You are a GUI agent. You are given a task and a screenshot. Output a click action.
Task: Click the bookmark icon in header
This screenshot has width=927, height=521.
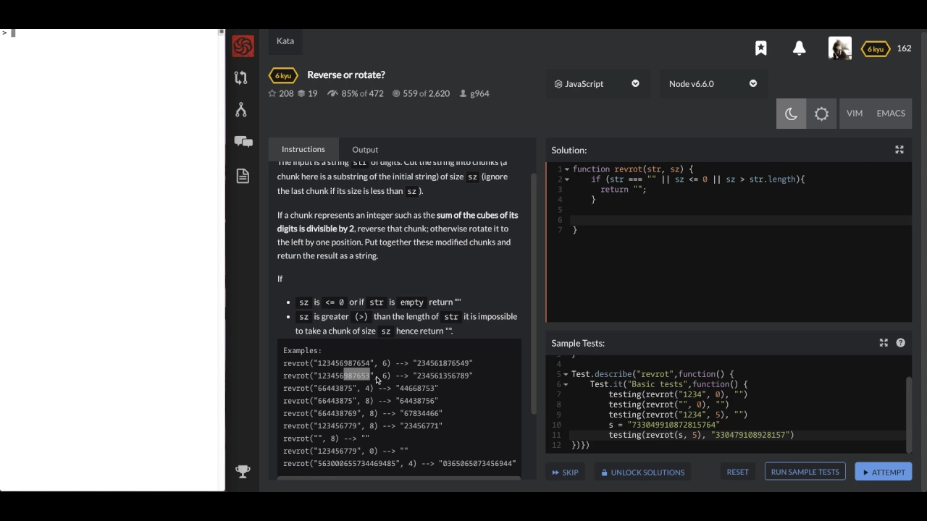coord(761,48)
